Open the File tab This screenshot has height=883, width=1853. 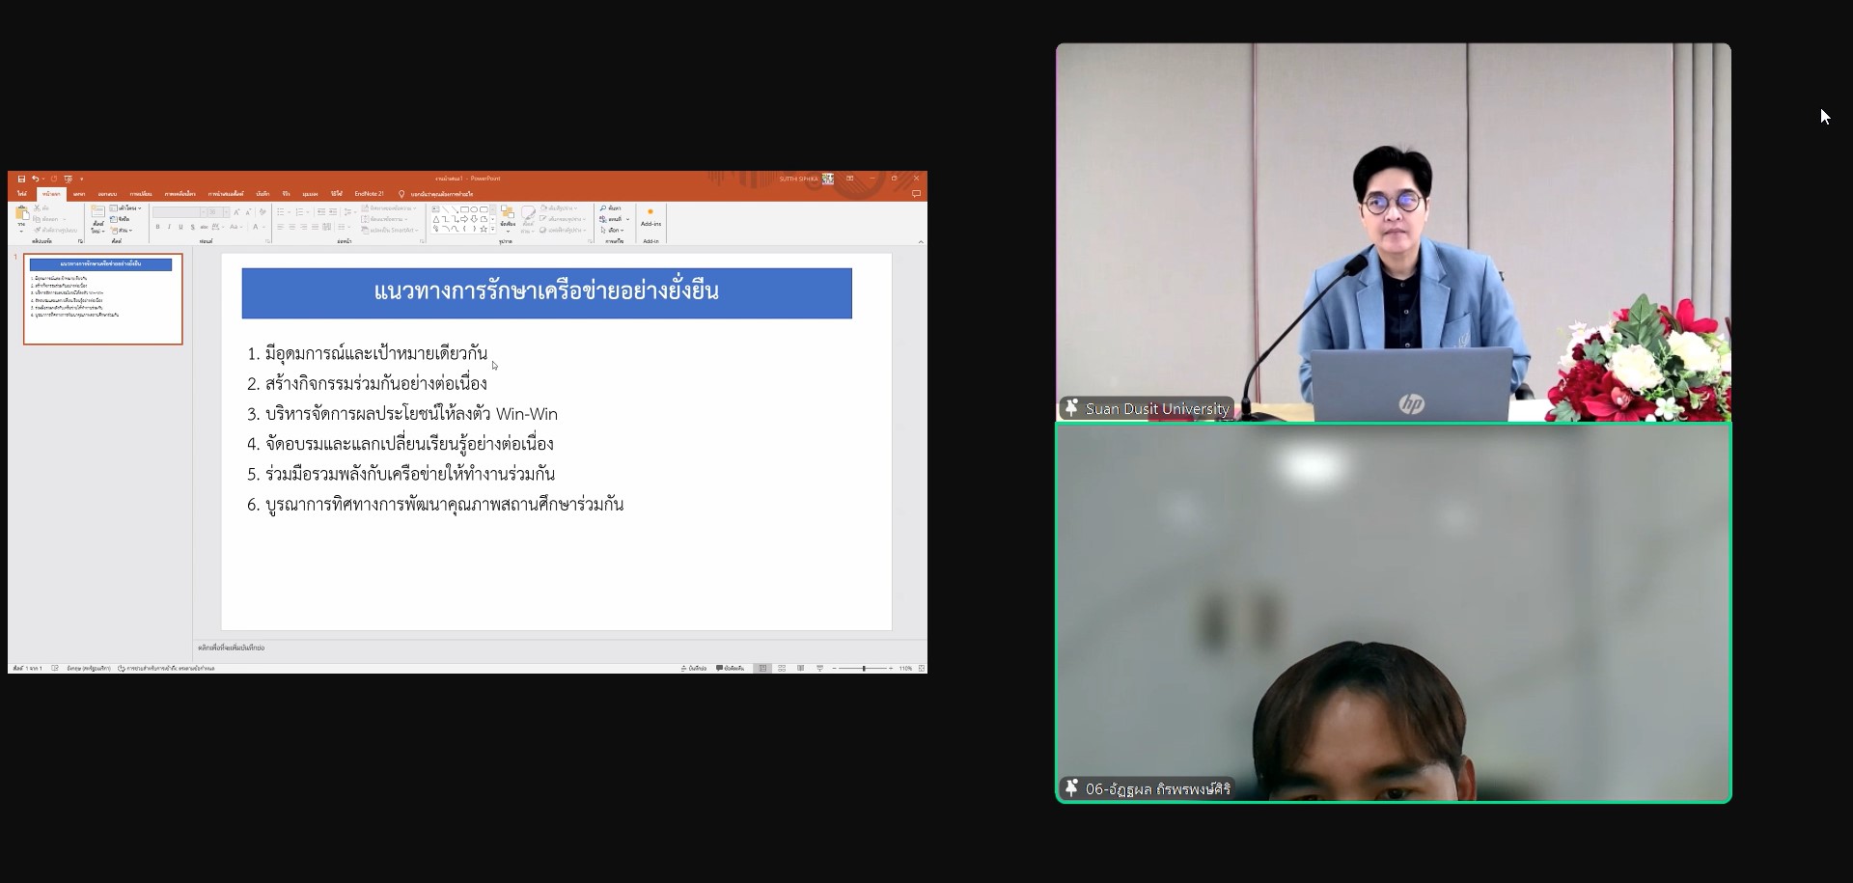point(21,194)
